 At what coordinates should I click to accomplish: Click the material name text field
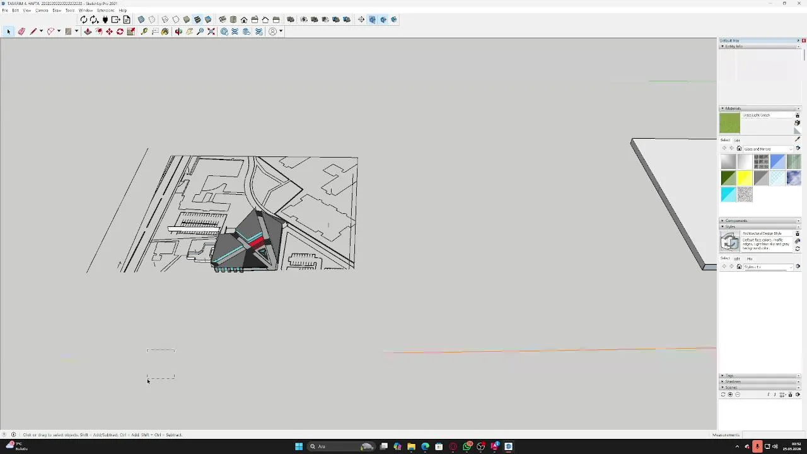click(767, 115)
